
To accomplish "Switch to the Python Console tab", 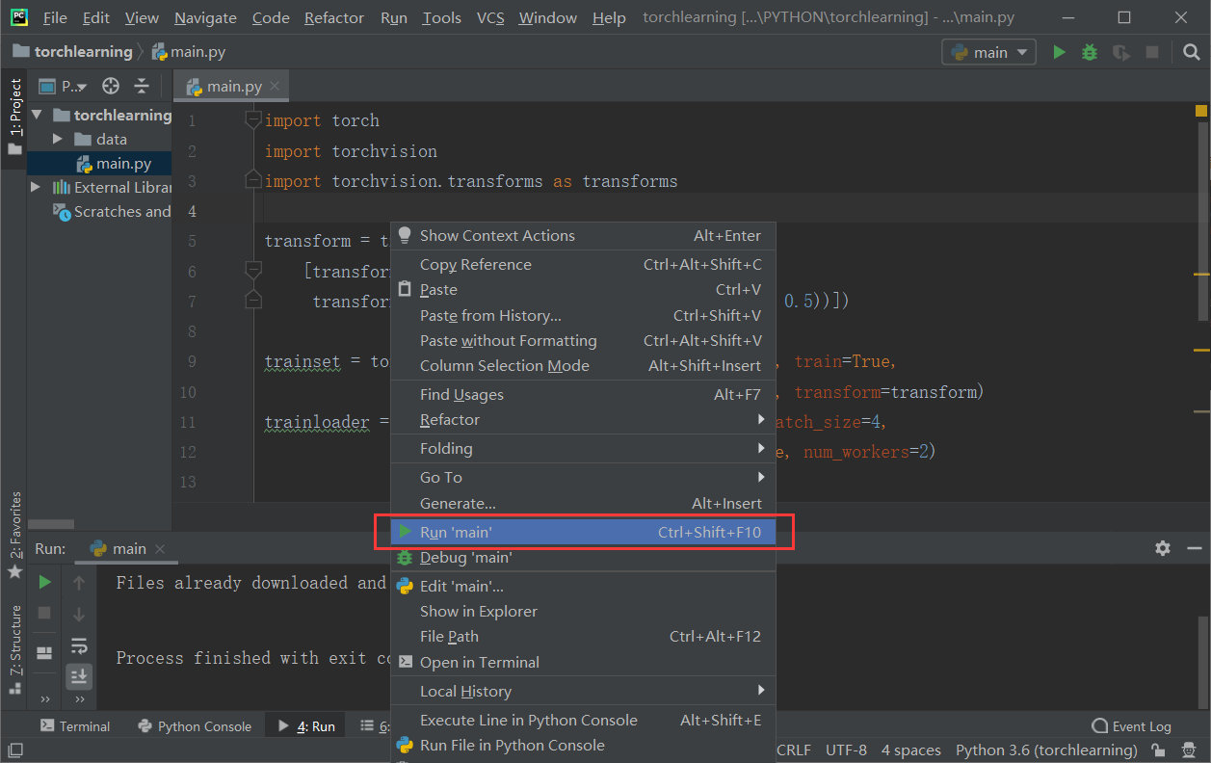I will tap(195, 725).
